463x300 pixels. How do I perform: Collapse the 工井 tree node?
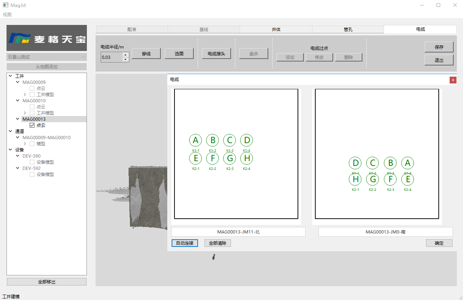[10, 76]
